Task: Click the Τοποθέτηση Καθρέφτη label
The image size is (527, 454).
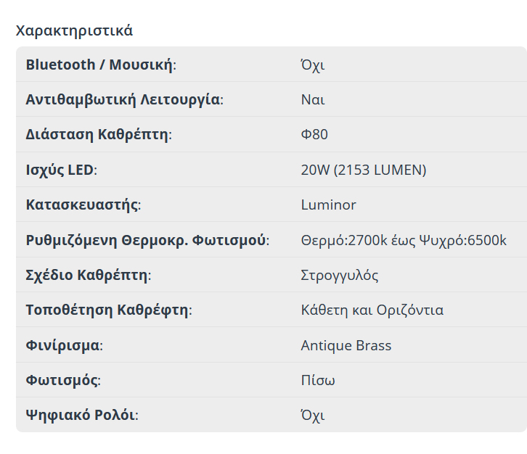Action: 109,310
